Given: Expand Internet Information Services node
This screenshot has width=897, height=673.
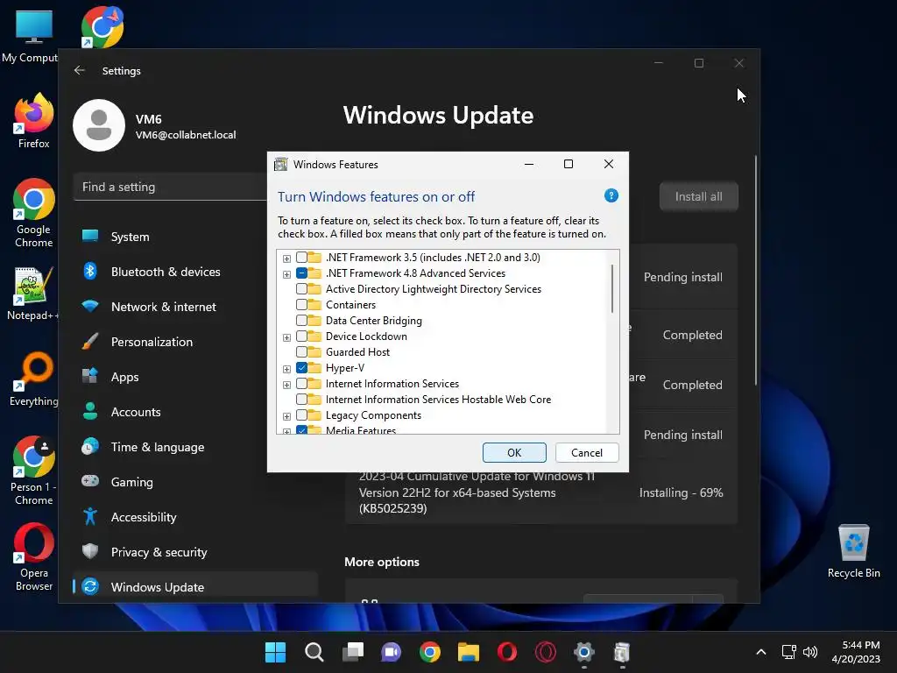Looking at the screenshot, I should click(x=286, y=385).
